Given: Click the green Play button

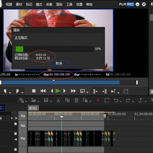Looking at the screenshot, I should tap(58, 91).
